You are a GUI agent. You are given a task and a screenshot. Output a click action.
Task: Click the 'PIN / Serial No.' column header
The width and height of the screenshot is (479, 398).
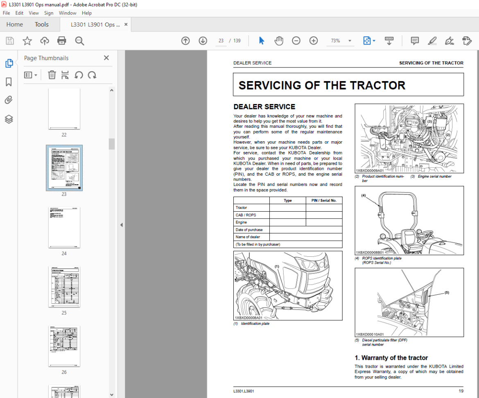click(x=324, y=200)
